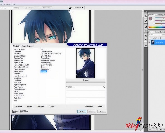Open the layer blend mode dropdown
Screen dimensions: 165x133
pos(155,35)
